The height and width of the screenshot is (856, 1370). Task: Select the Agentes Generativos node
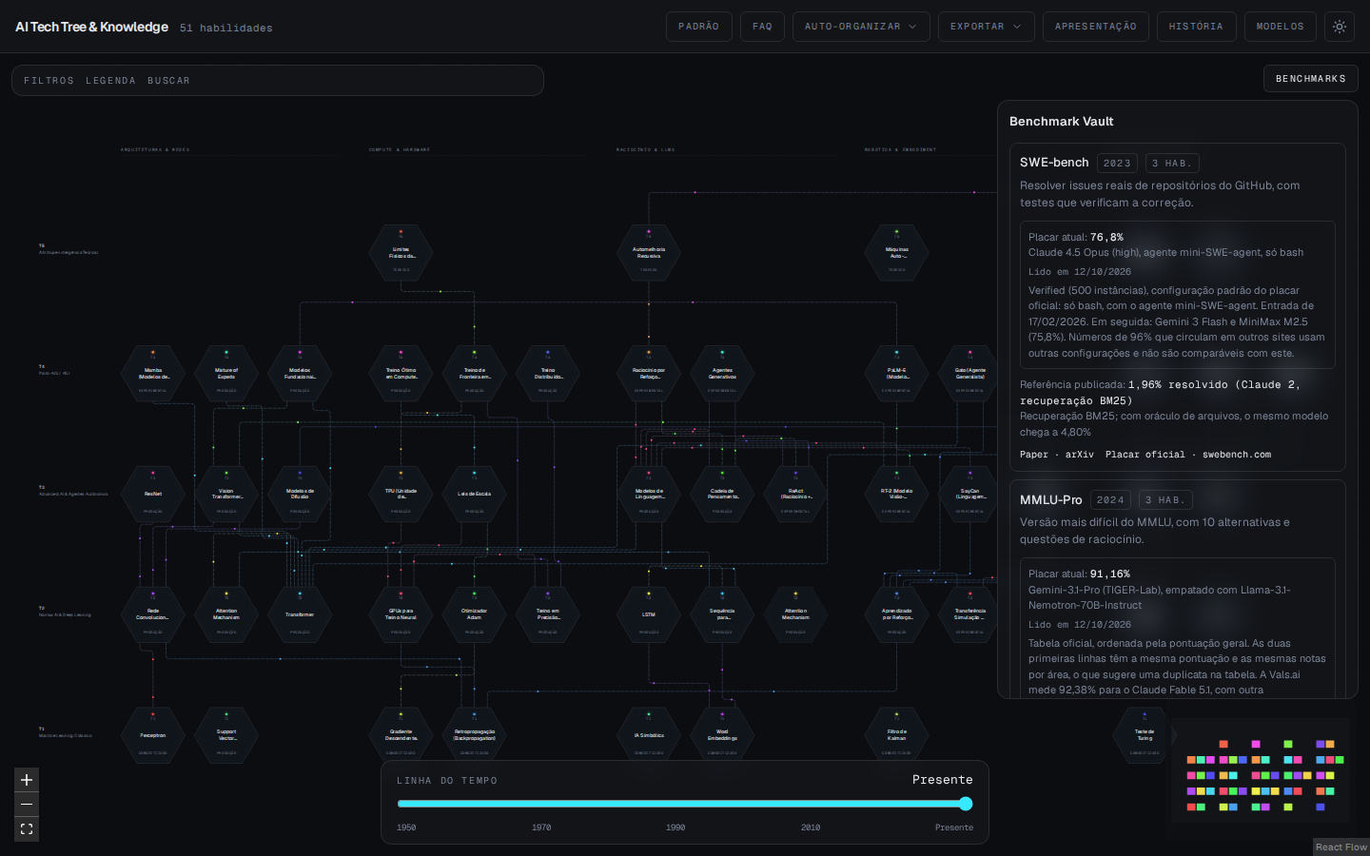click(722, 374)
